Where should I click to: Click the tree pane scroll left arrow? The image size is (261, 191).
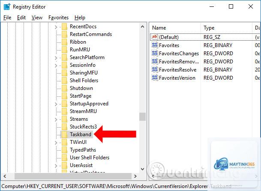(5, 176)
